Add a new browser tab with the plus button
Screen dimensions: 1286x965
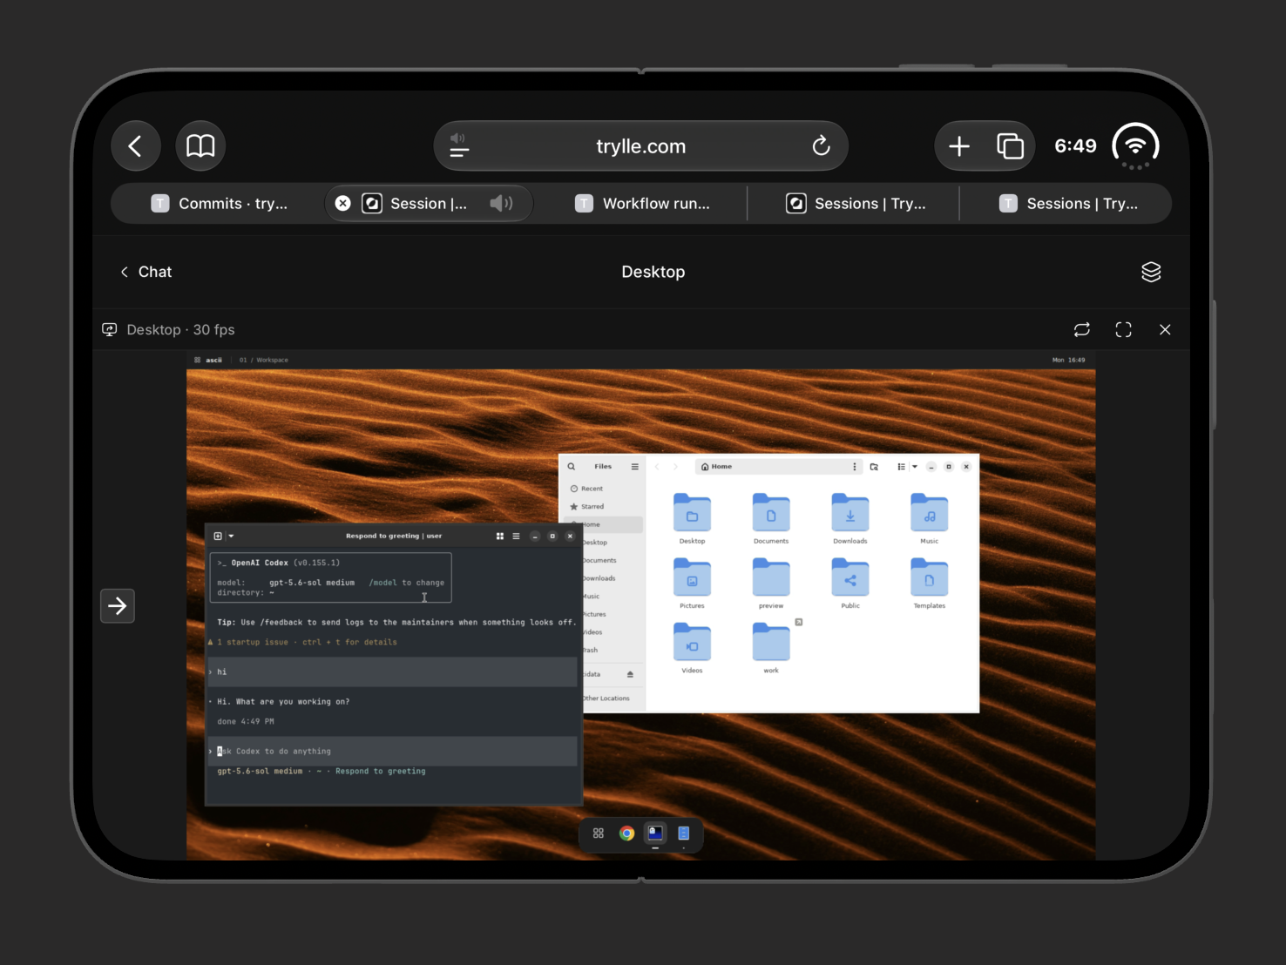point(959,145)
